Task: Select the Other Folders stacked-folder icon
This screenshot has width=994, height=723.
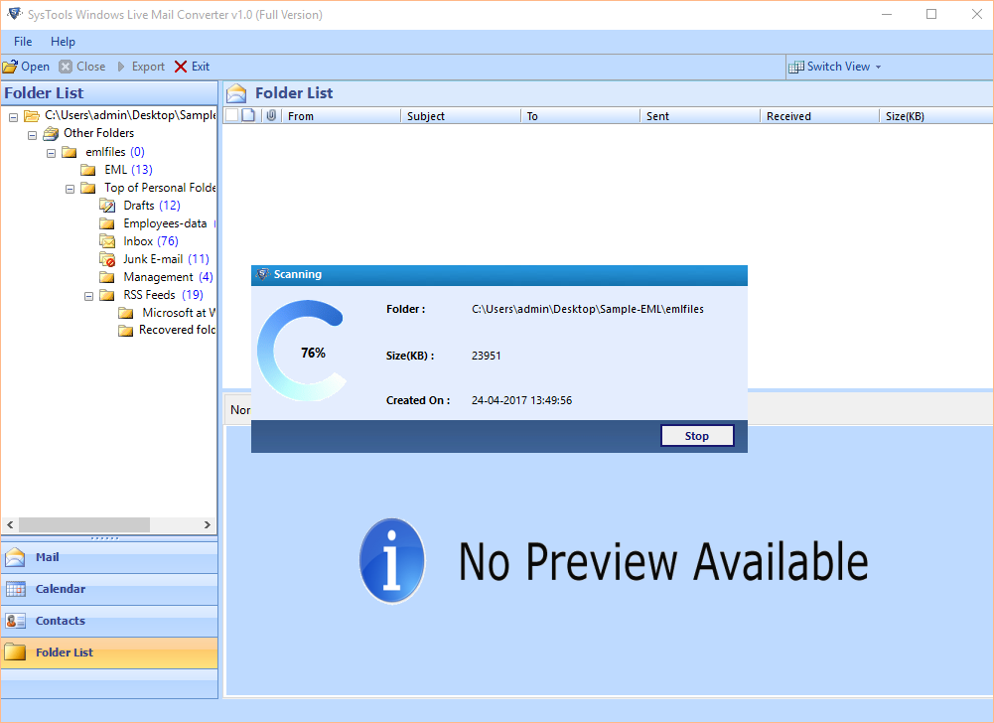Action: pos(51,133)
